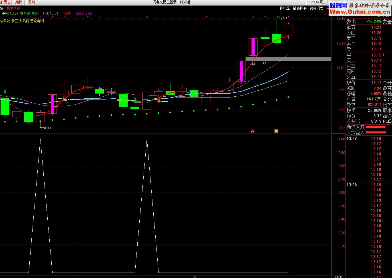This screenshot has width=392, height=278.
Task: Click the yellow 榜 marker icon under chart
Action: click(x=276, y=131)
